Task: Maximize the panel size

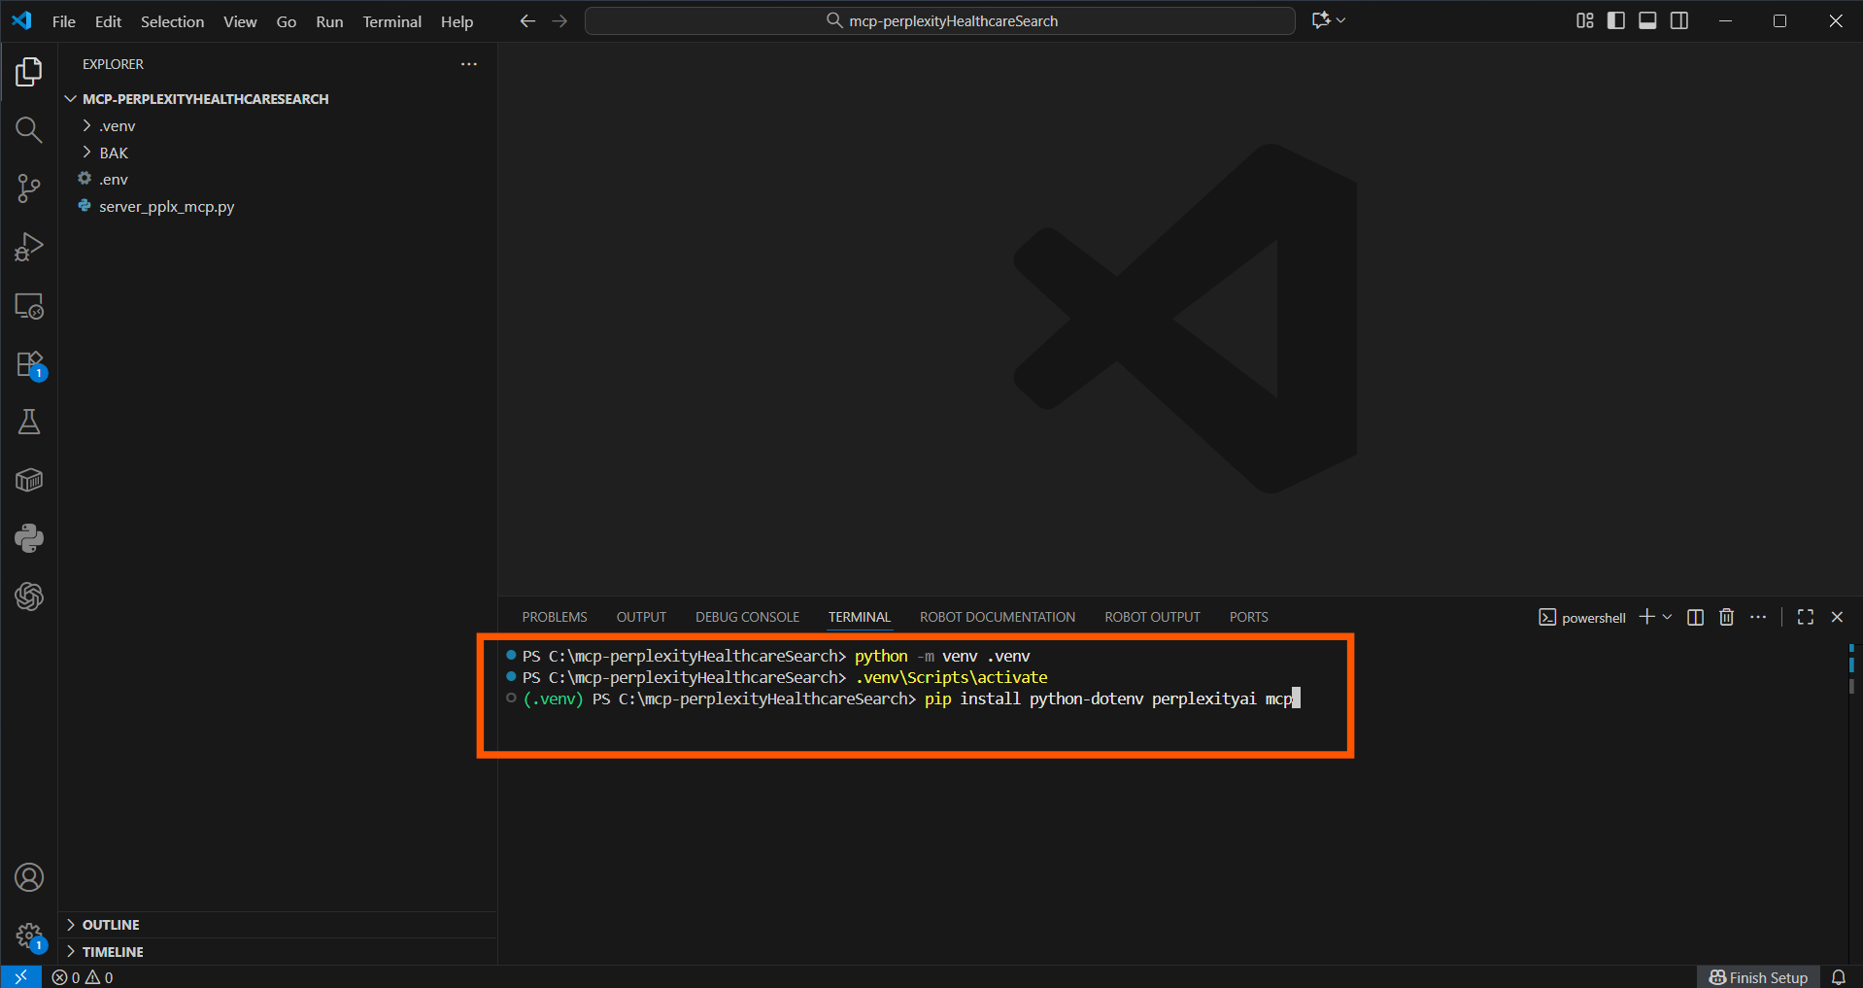Action: (1806, 617)
